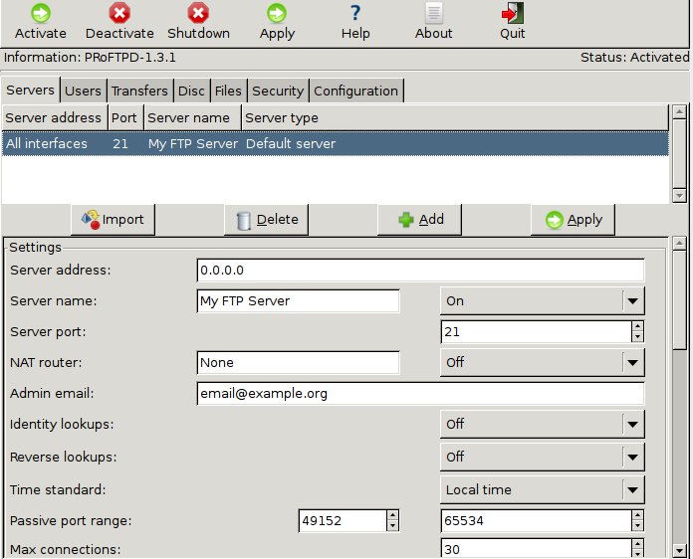Click the Admin email input field

tap(420, 394)
